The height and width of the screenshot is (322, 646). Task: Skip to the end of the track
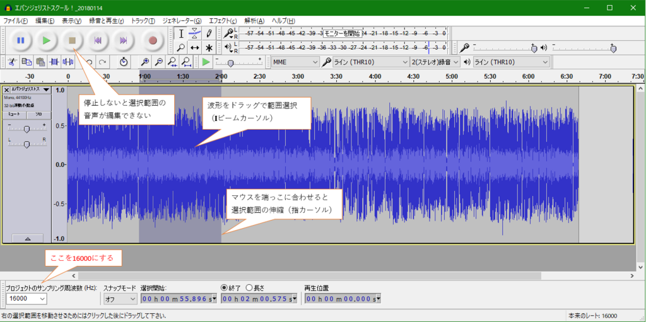[124, 40]
